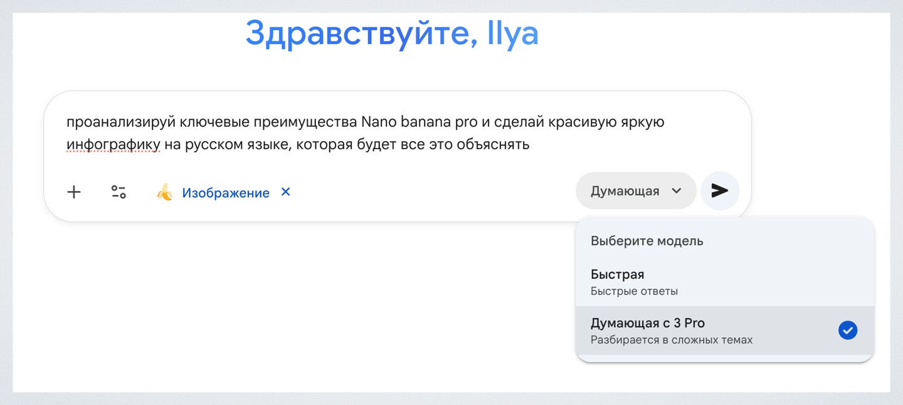Click the chevron arrow next to Думающая
Viewport: 903px width, 405px height.
[x=676, y=191]
